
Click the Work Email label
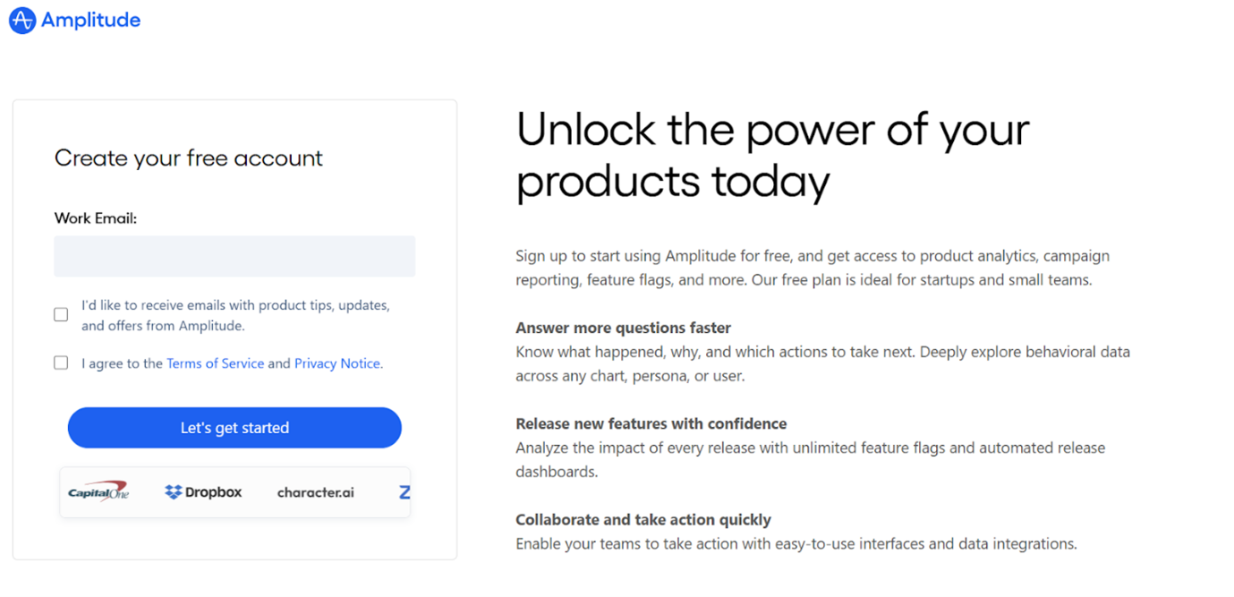tap(96, 218)
